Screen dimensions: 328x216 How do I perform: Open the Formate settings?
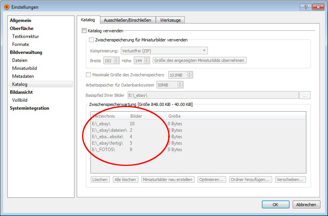(x=21, y=44)
